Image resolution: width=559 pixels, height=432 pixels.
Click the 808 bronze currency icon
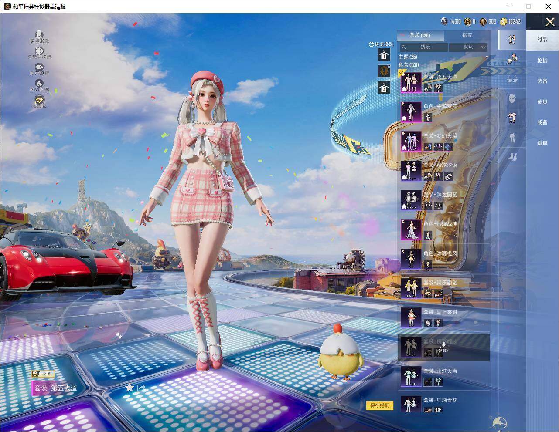[x=483, y=21]
